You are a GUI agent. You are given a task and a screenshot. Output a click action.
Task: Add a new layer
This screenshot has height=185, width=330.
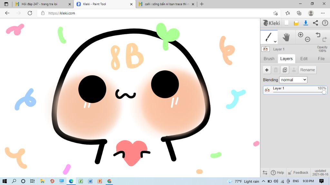(x=267, y=70)
